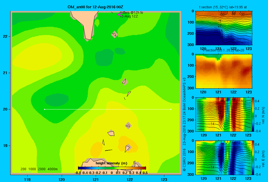Click latitude label 20 on main map
The height and width of the screenshot is (182, 268).
[5, 109]
